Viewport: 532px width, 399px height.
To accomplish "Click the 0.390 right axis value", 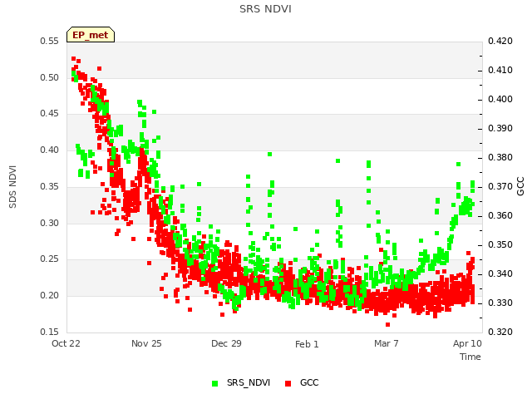I will pos(500,129).
